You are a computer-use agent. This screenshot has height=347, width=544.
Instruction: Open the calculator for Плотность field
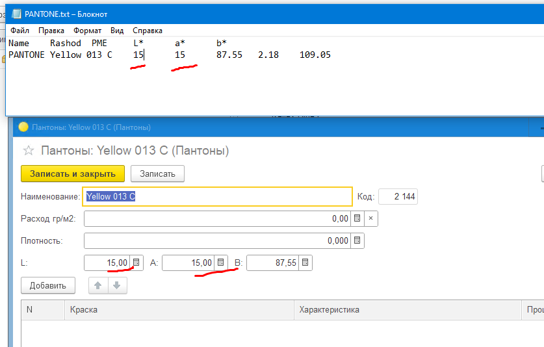(x=357, y=240)
